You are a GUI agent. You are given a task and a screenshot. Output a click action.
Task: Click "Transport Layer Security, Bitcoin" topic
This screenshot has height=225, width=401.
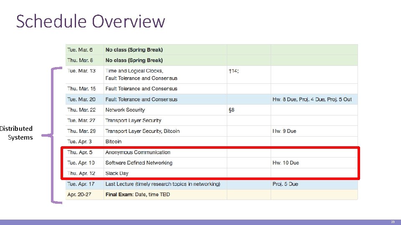tap(142, 131)
